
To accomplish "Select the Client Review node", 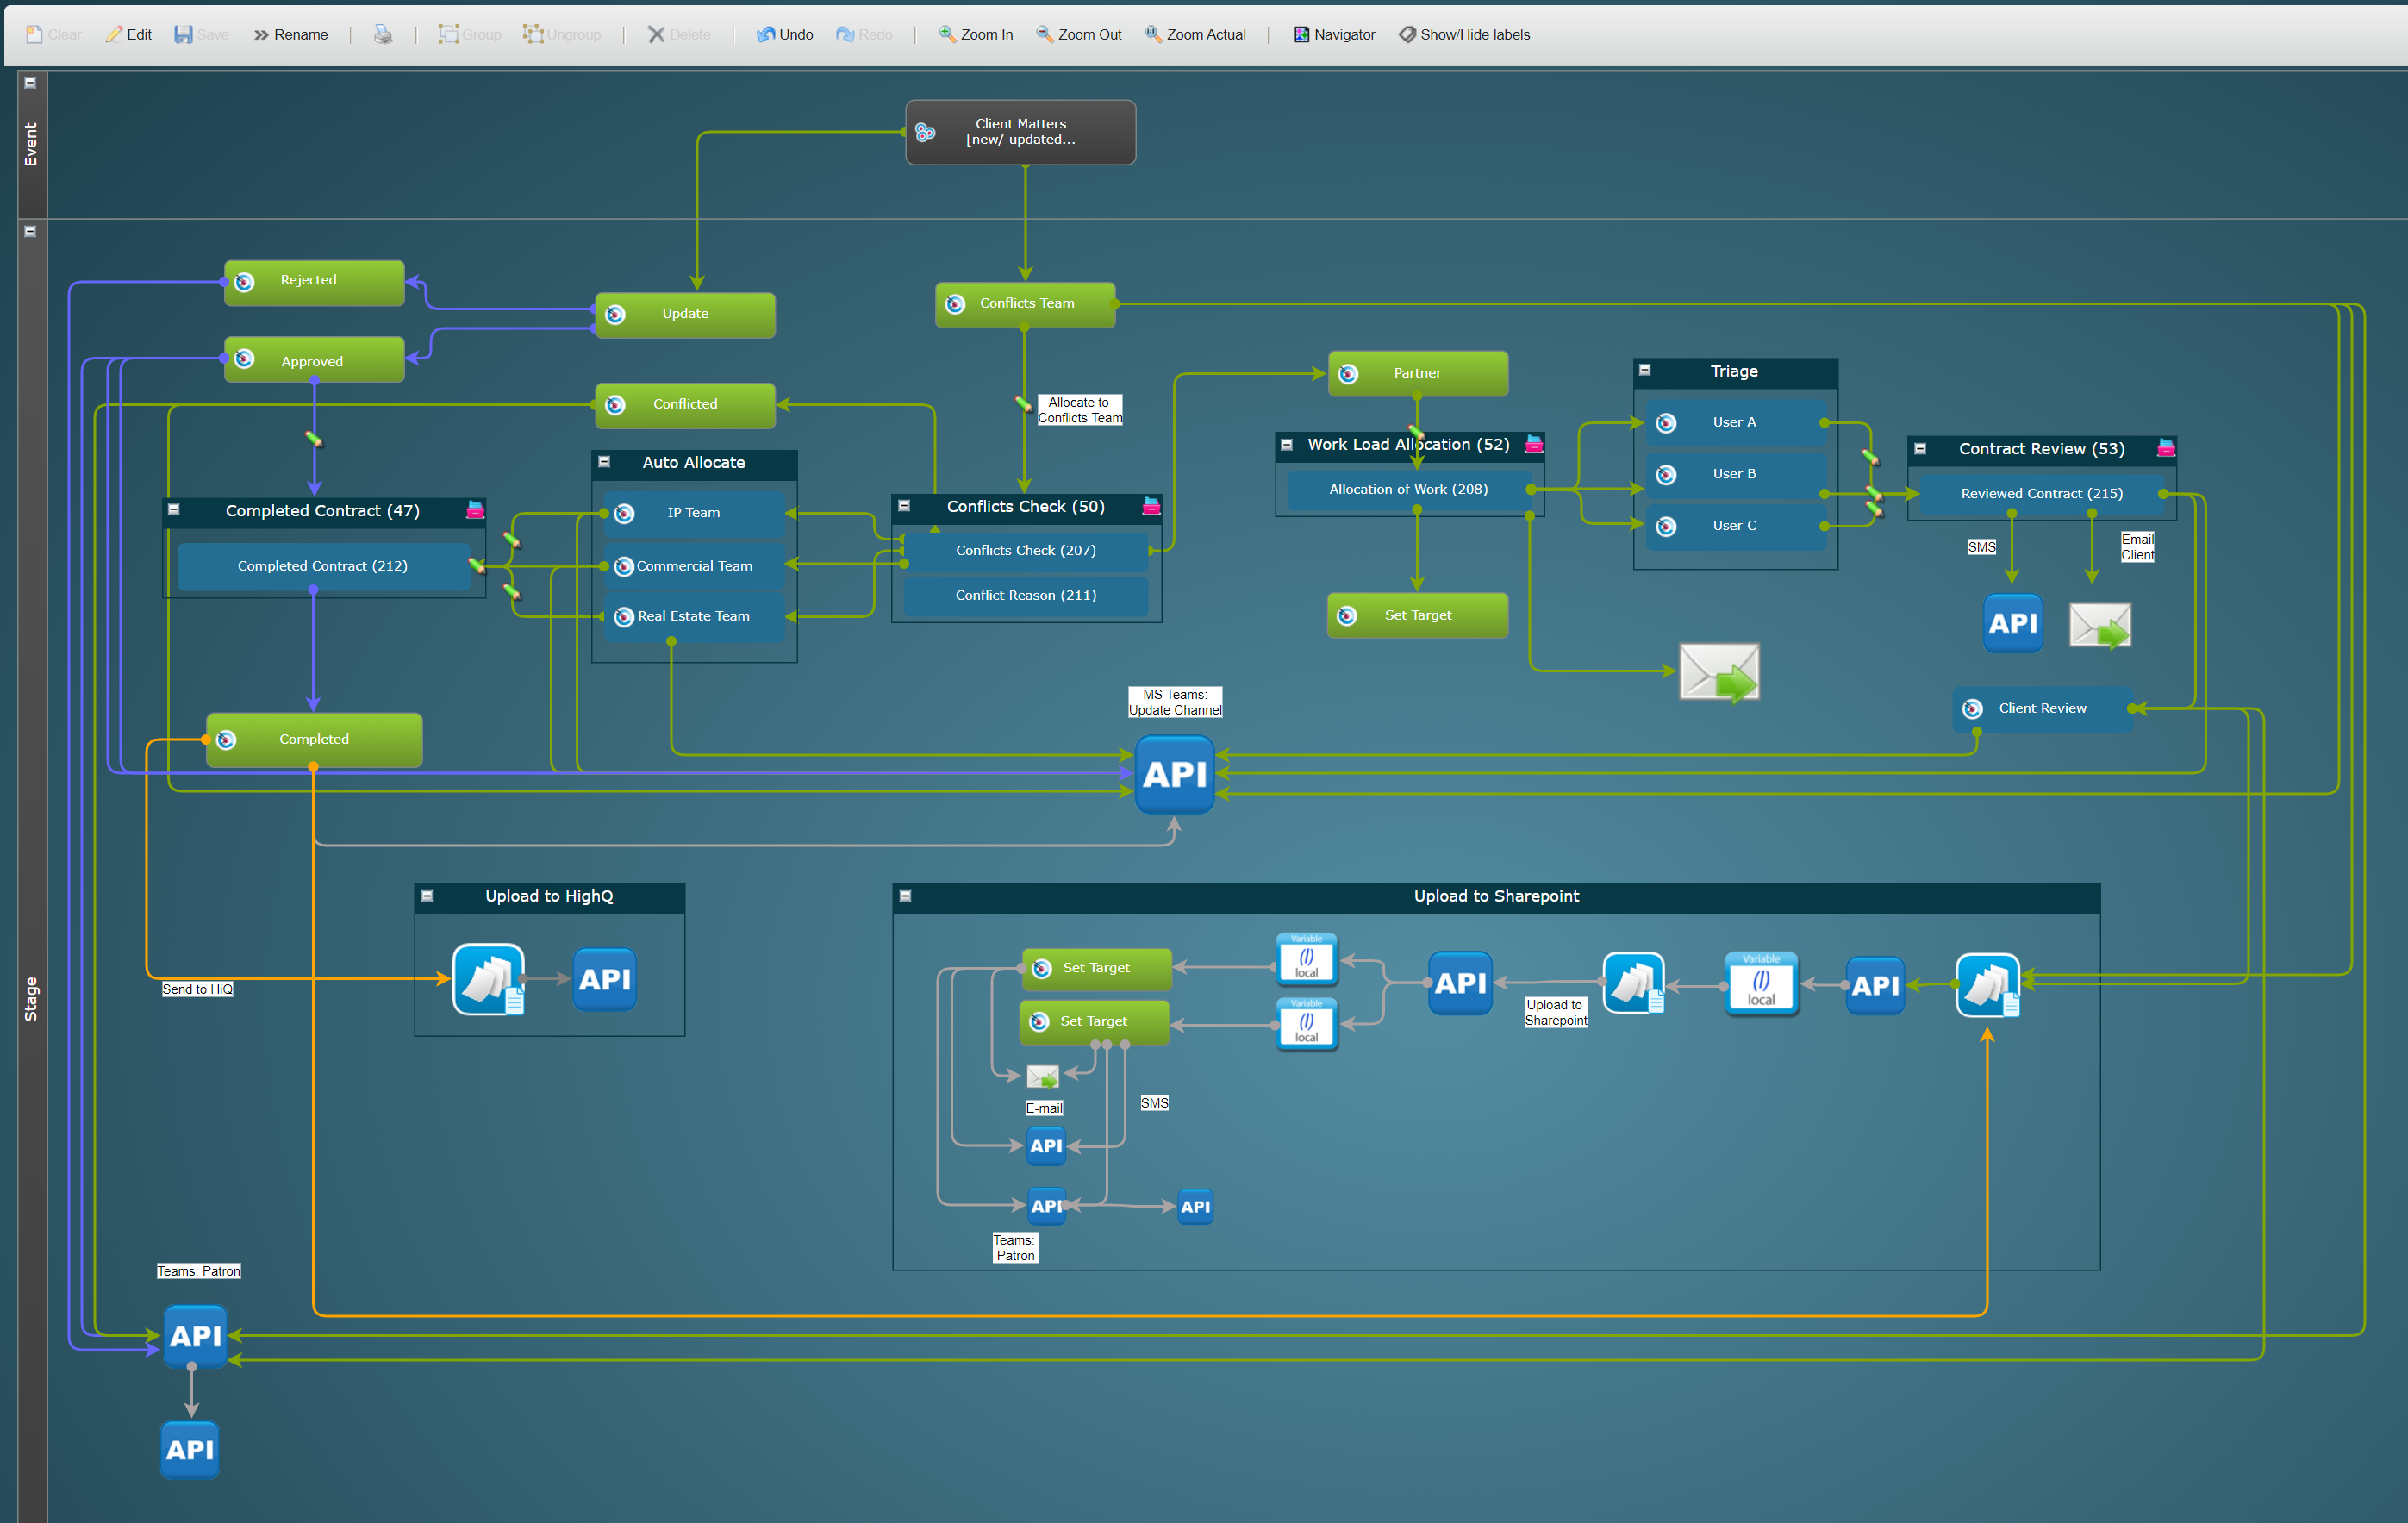I will click(x=2043, y=709).
